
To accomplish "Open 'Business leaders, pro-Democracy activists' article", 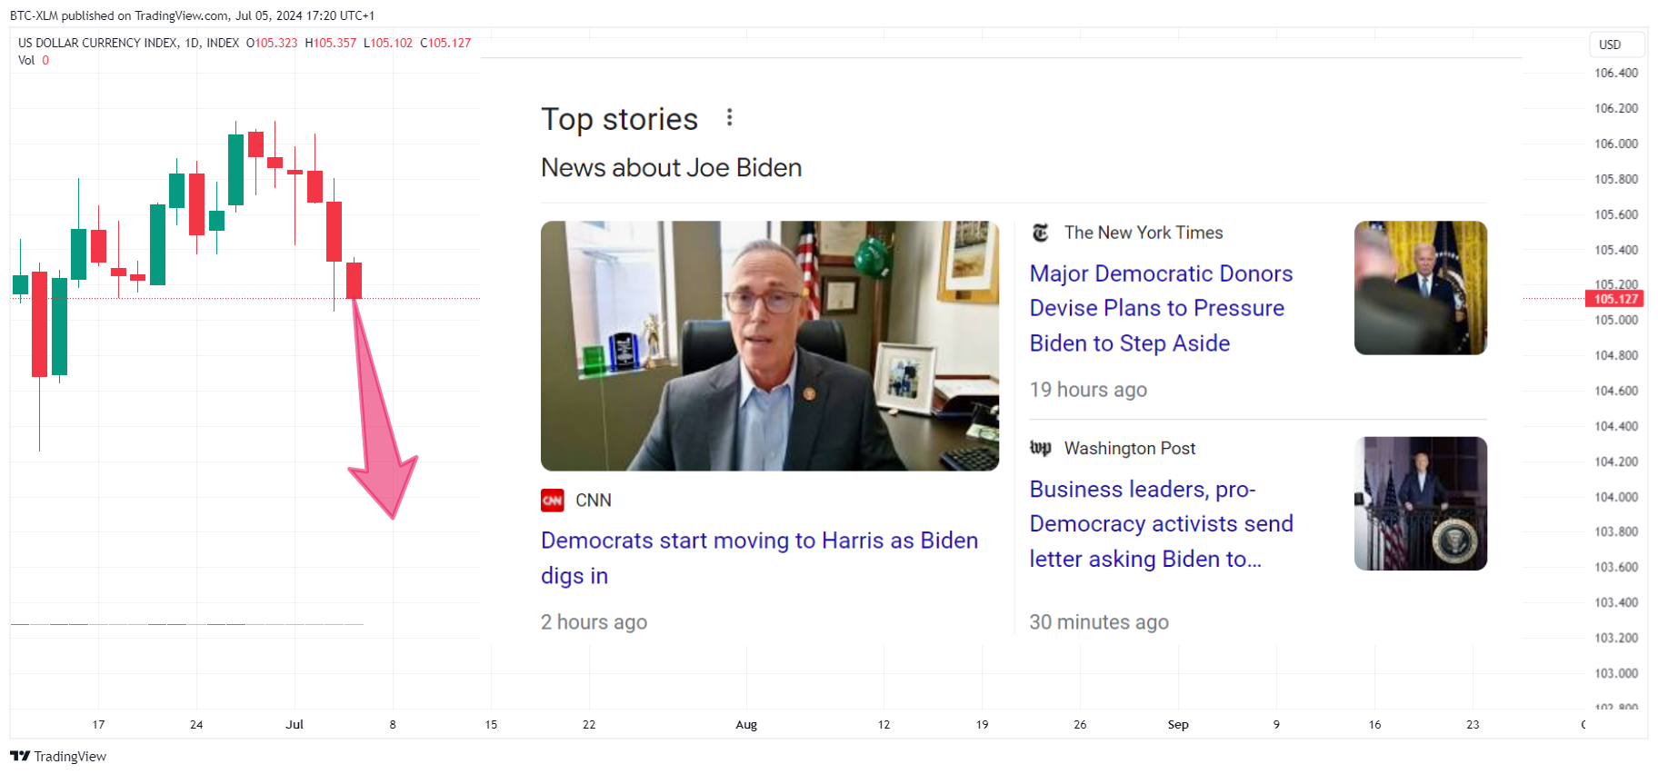I will point(1161,524).
